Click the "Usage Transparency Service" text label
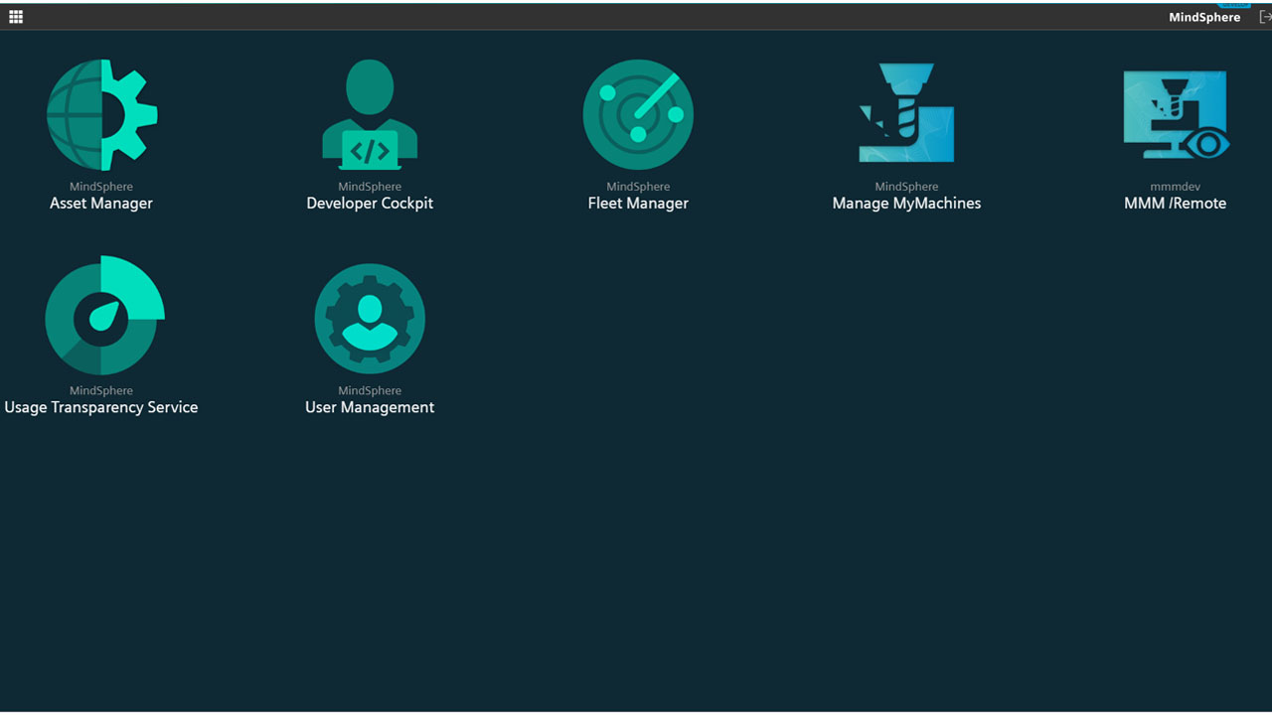The image size is (1272, 715). (101, 407)
